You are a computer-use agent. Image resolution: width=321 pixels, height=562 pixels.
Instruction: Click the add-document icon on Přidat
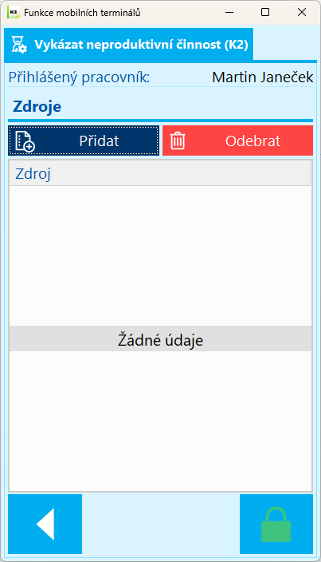pos(25,141)
